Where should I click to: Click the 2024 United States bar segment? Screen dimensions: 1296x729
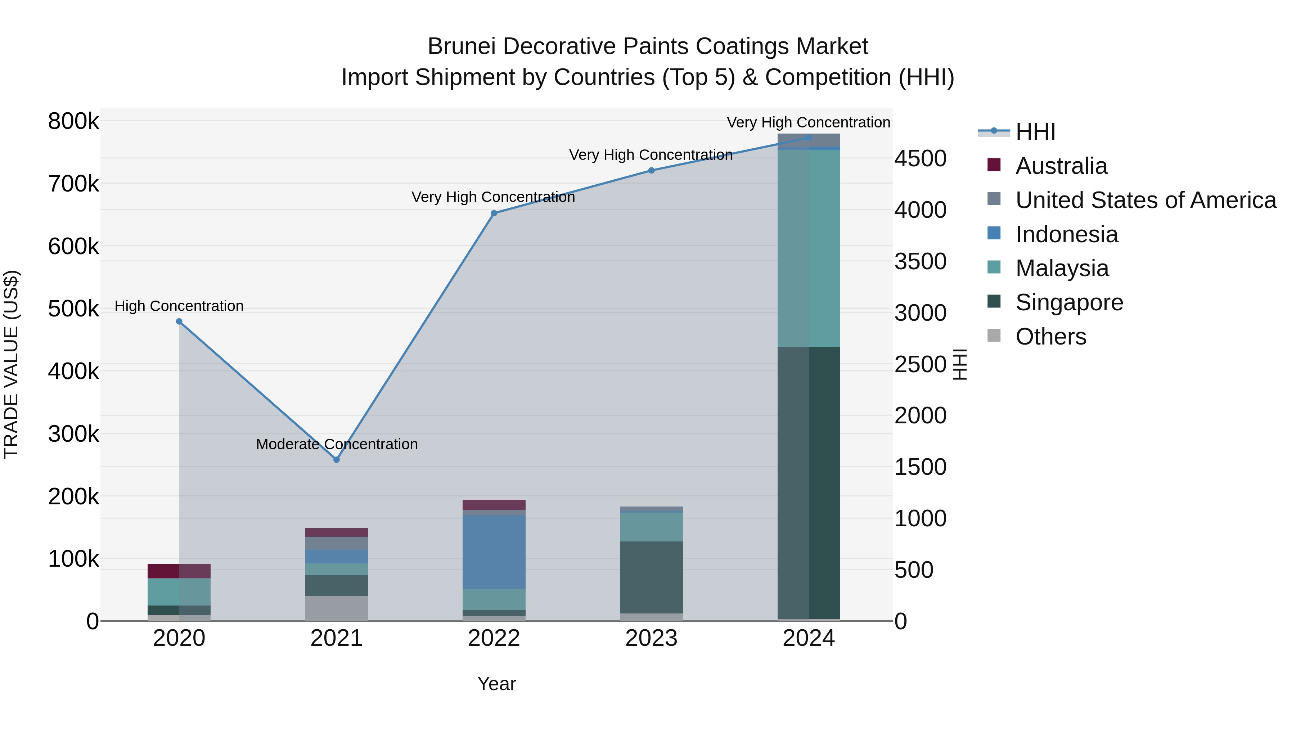pos(809,140)
